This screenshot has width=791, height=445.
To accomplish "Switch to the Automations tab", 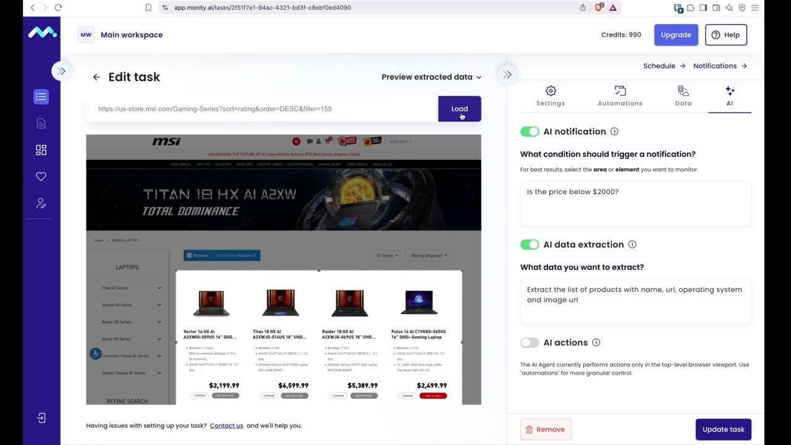I will coord(620,96).
